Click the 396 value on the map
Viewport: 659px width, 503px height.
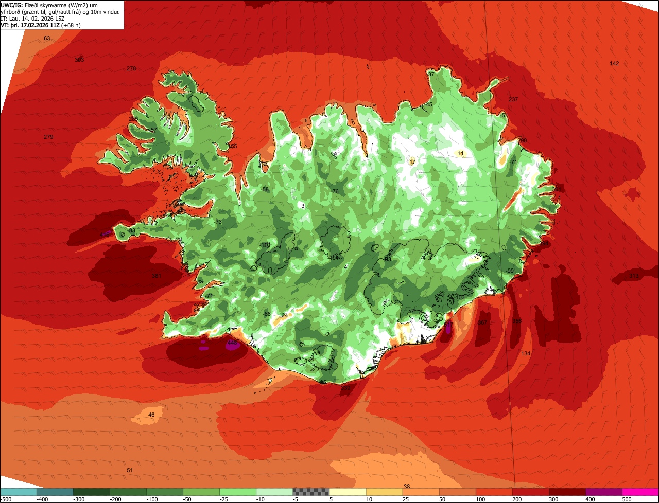pyautogui.click(x=517, y=321)
